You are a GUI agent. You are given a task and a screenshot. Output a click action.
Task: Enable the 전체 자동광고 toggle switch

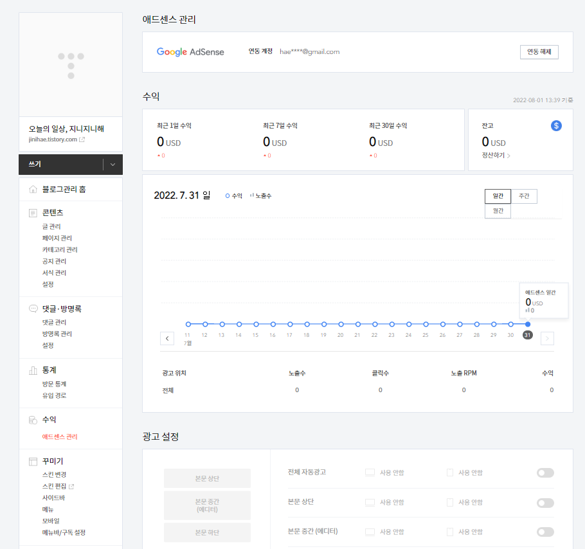[x=545, y=473]
